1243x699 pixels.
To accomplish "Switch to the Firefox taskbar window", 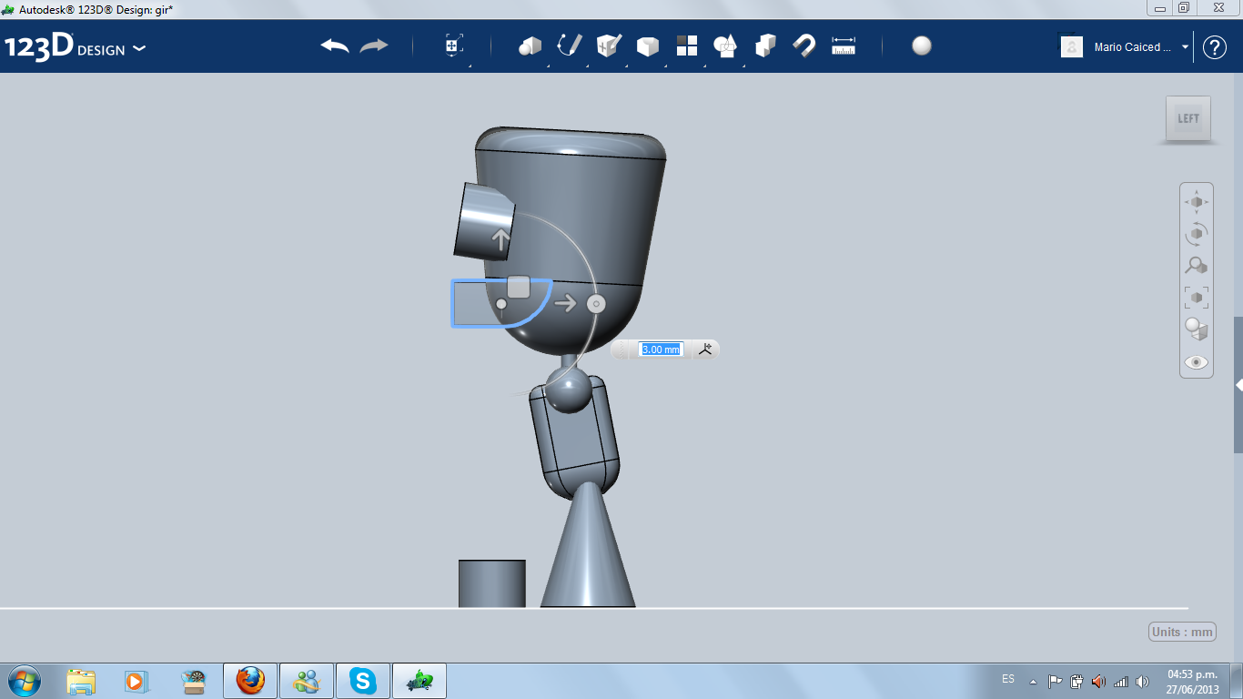I will coord(249,681).
